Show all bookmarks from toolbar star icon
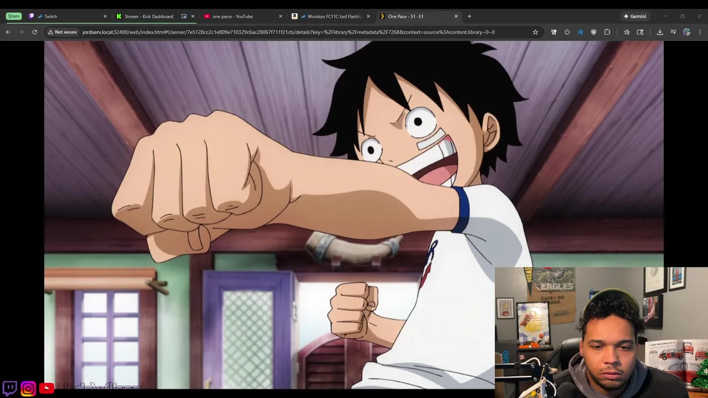The height and width of the screenshot is (398, 708). point(627,32)
